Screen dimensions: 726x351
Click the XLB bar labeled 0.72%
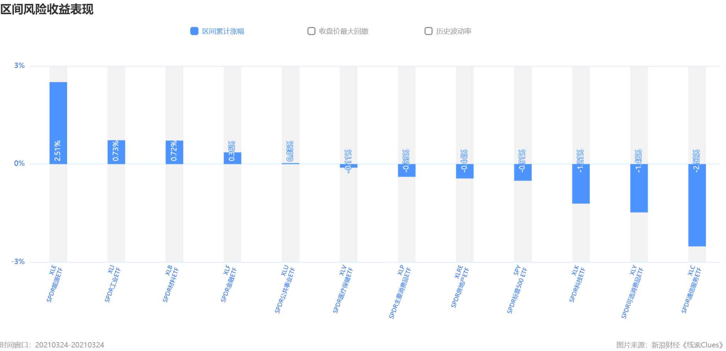(x=174, y=152)
